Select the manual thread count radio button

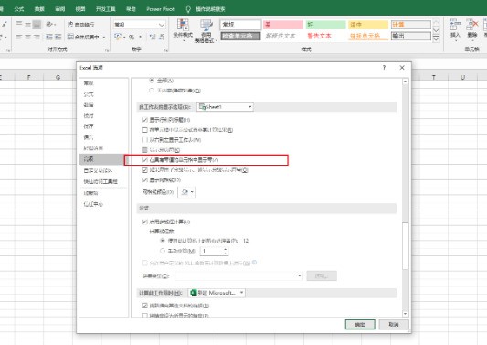[x=162, y=251]
